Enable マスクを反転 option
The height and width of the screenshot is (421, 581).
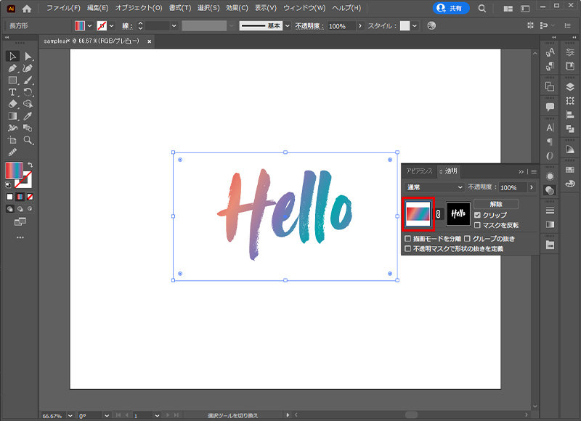click(x=477, y=226)
